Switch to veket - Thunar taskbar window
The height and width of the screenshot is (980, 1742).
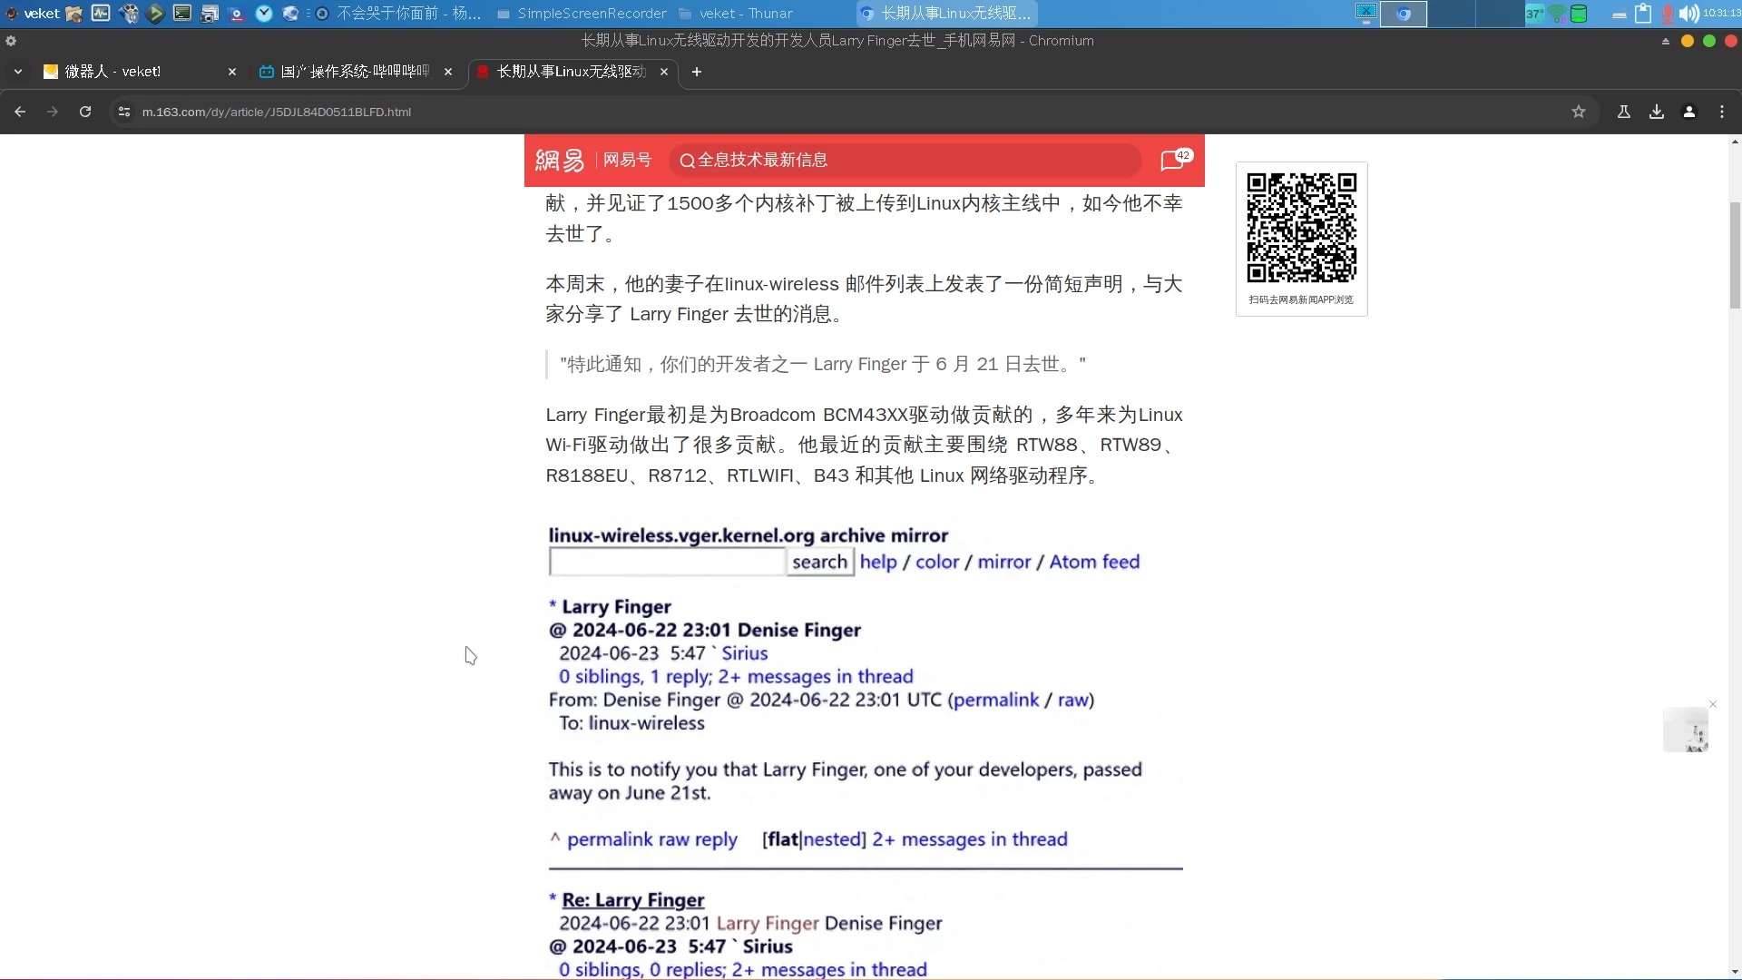[x=736, y=13]
